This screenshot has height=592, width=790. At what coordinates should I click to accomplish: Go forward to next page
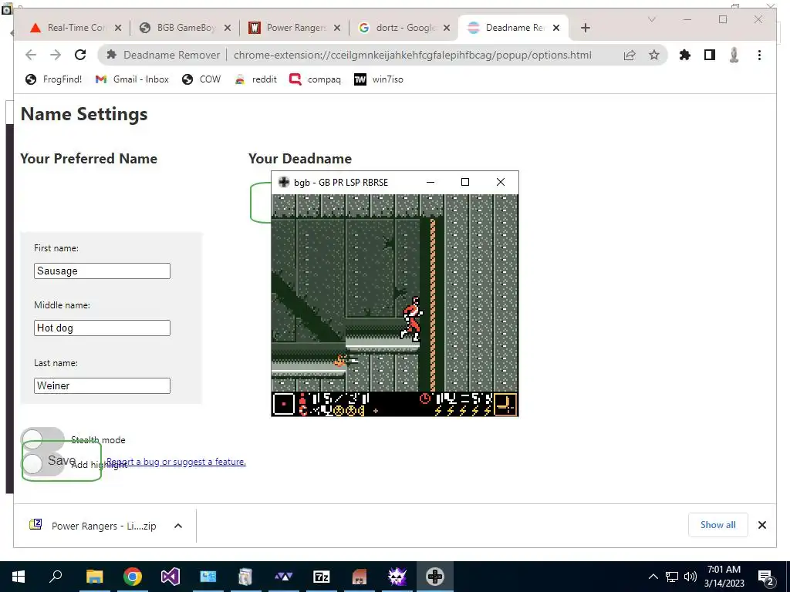point(56,55)
